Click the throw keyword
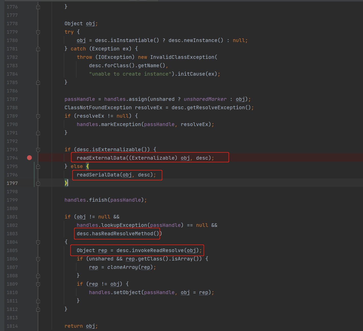Image resolution: width=363 pixels, height=331 pixels. (x=84, y=57)
